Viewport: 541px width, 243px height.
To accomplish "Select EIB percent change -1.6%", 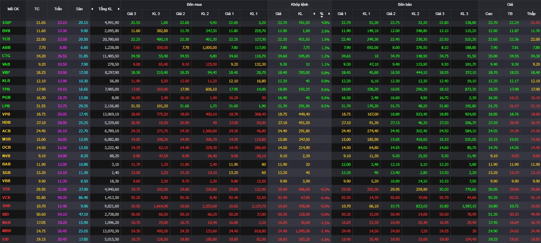I will coord(325,240).
